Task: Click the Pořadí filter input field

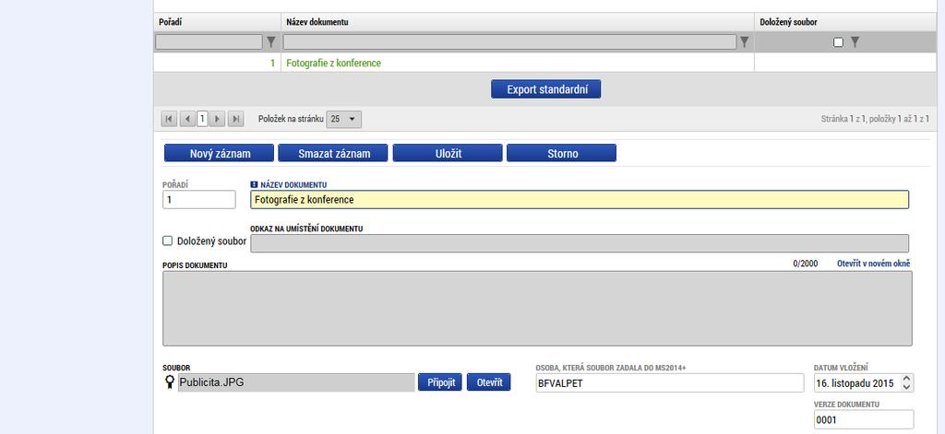Action: [x=209, y=42]
